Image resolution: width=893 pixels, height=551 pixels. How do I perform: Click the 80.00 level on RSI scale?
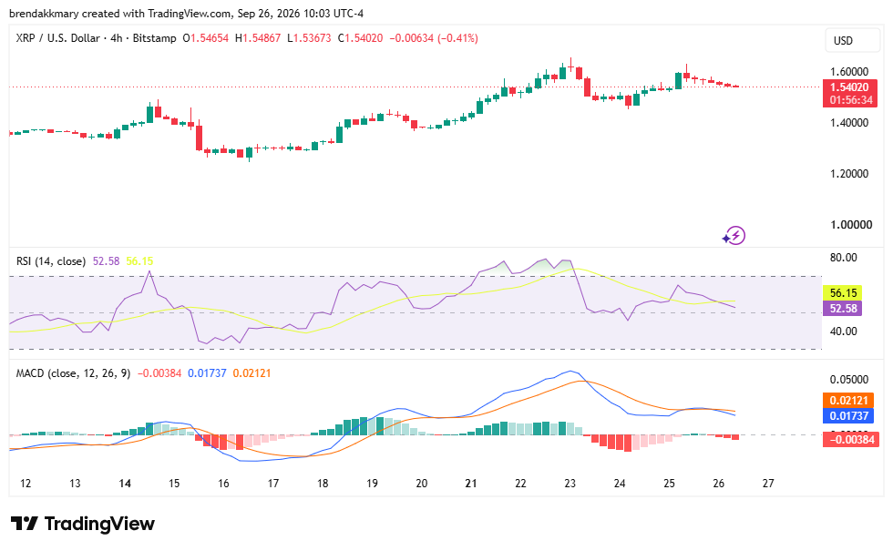point(844,257)
